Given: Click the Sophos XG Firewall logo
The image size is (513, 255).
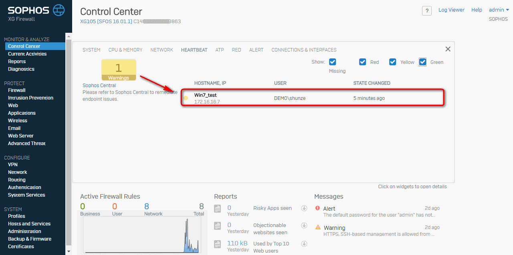Looking at the screenshot, I should pos(36,14).
